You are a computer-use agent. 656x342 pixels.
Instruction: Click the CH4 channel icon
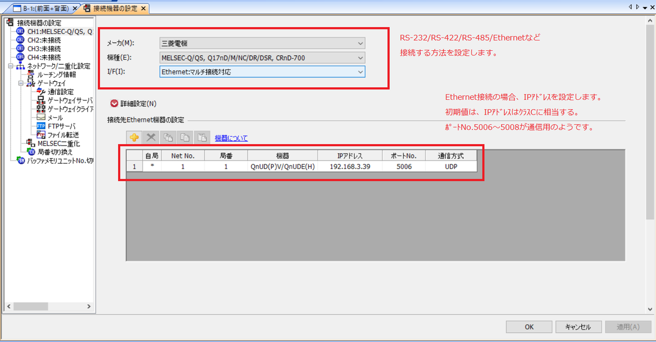pyautogui.click(x=21, y=57)
